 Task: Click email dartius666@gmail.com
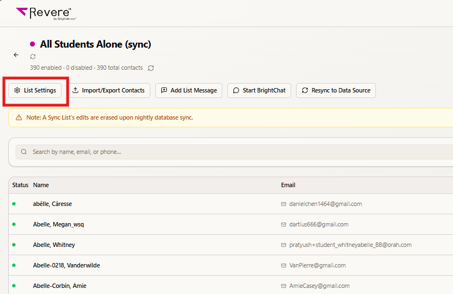319,224
